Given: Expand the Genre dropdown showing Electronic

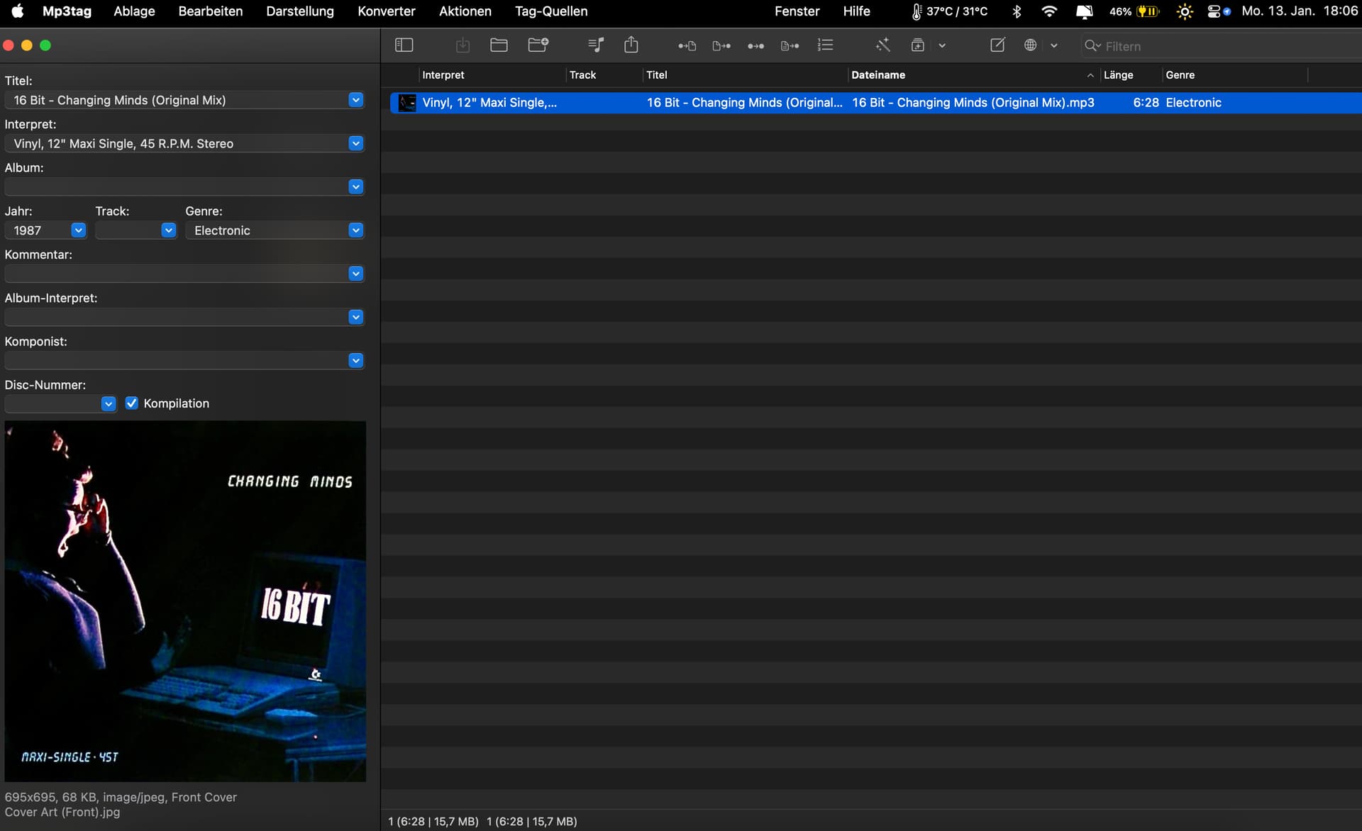Looking at the screenshot, I should pos(356,230).
